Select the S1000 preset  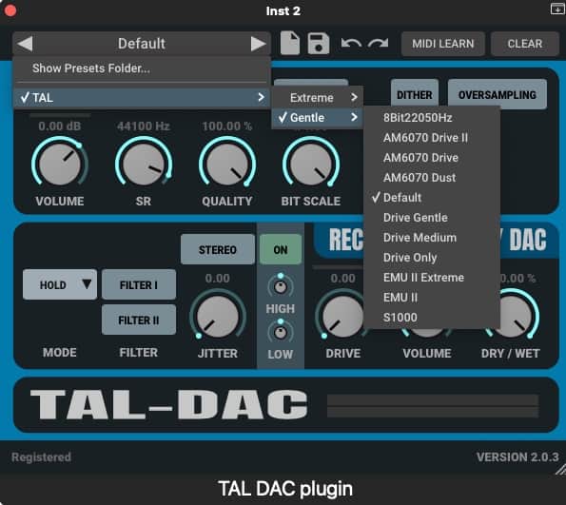(432, 318)
